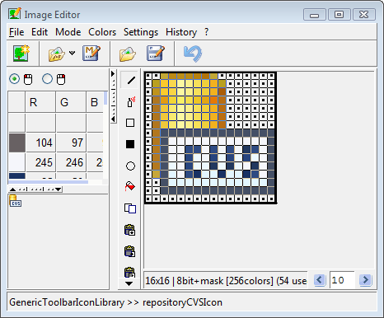This screenshot has width=384, height=318.
Task: Open image file from disk
Action: click(128, 54)
